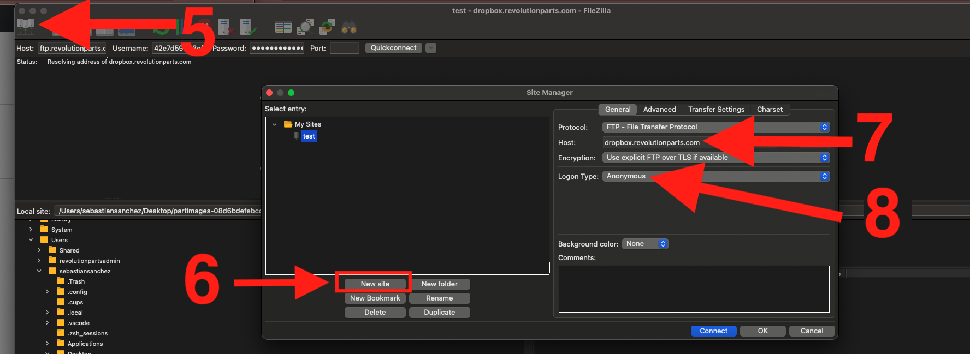The image size is (970, 354).
Task: Select the test site server icon
Action: coord(297,136)
